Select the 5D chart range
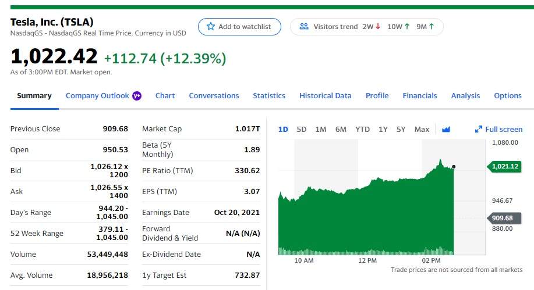The height and width of the screenshot is (290, 534). tap(302, 129)
